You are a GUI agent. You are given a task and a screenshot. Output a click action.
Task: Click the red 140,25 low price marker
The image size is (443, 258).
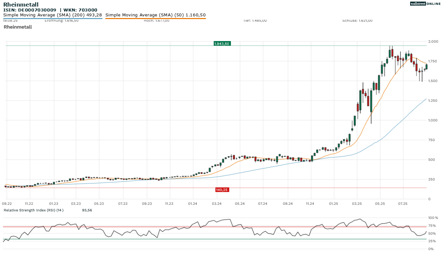tap(222, 190)
